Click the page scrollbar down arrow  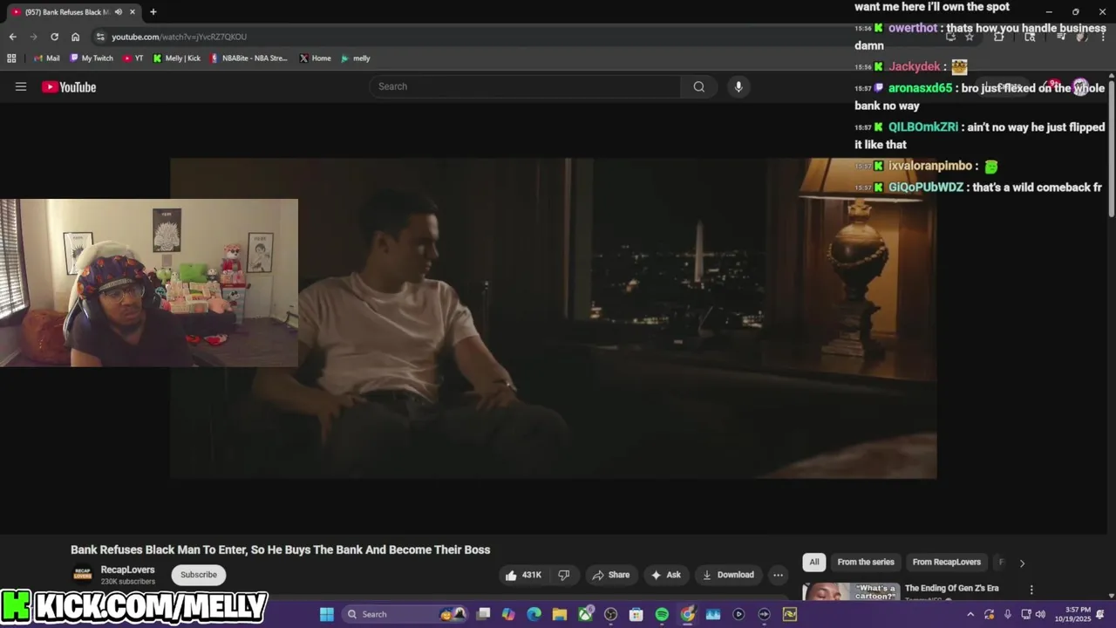click(1112, 596)
